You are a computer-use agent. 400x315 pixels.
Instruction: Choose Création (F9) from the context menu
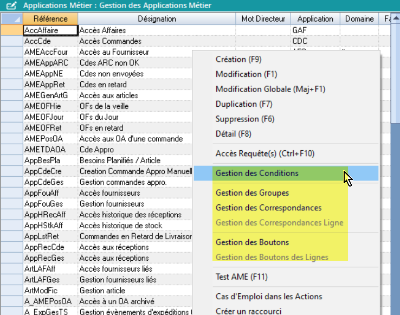click(238, 59)
